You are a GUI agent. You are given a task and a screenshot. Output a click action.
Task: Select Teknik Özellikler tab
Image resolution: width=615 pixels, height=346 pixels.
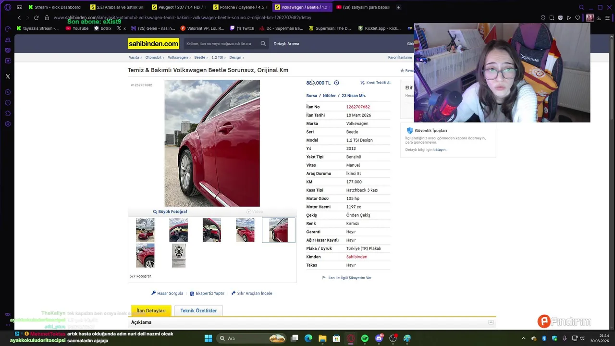(x=198, y=310)
